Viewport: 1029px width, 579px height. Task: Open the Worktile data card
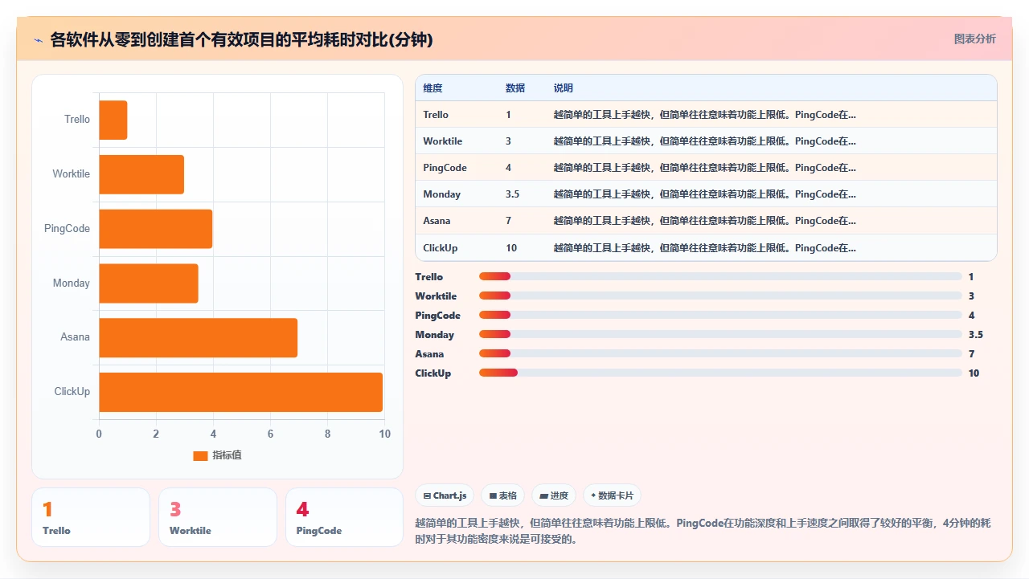[218, 517]
